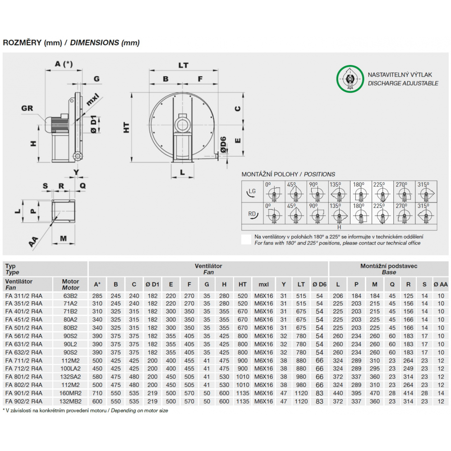Select the FA 311/2 R4A row
451x451 pixels.
coord(225,296)
